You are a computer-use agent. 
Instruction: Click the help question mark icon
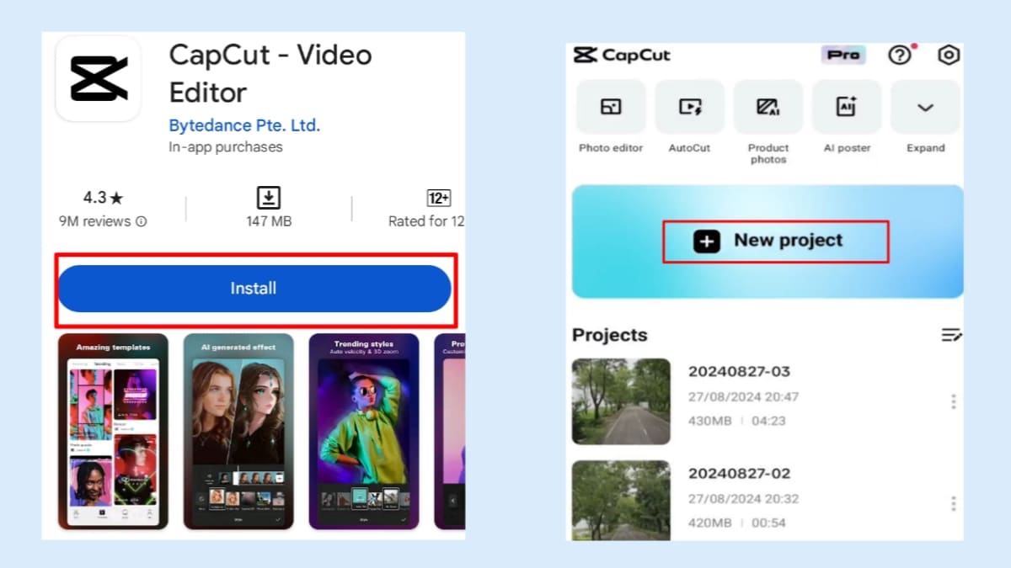[x=900, y=56]
